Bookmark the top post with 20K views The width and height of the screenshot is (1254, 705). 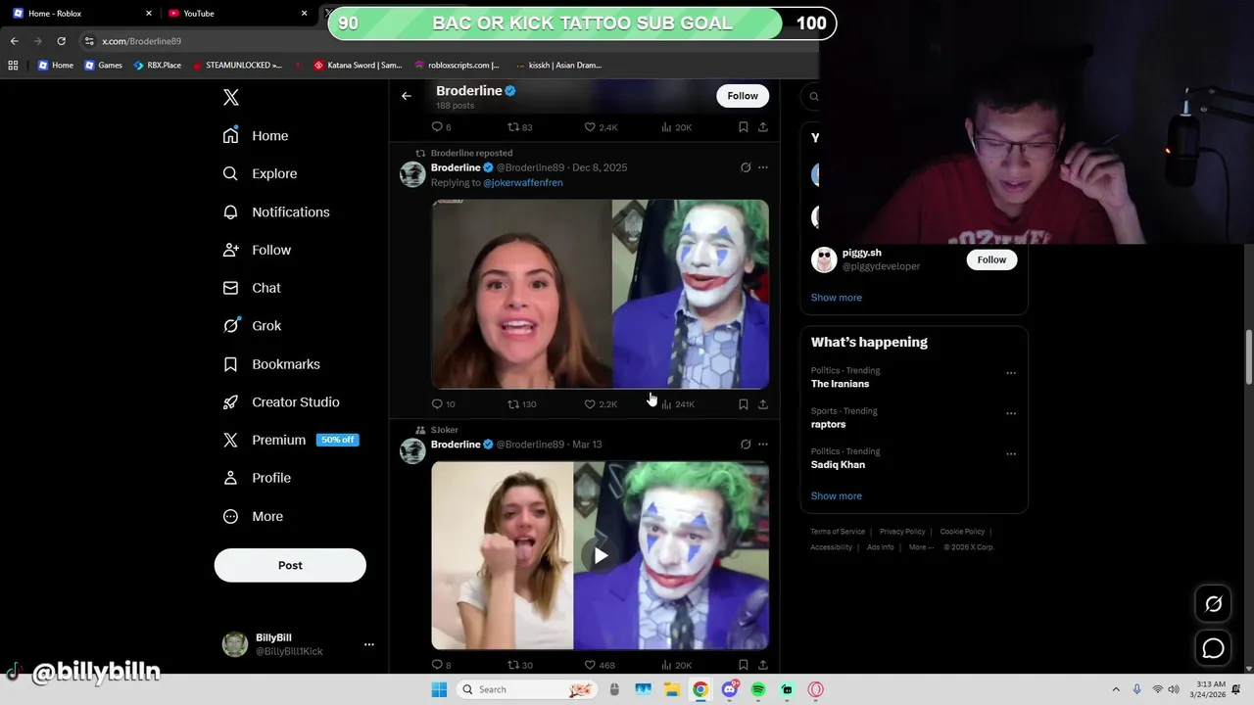(x=744, y=127)
